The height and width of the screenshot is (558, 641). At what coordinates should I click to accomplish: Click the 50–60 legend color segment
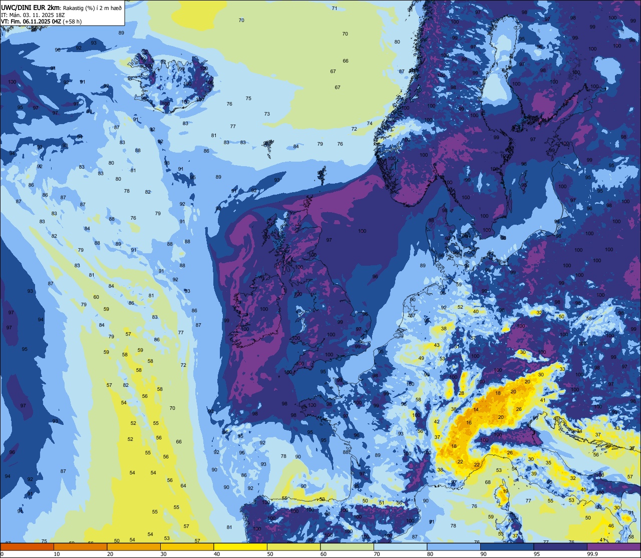coord(293,546)
